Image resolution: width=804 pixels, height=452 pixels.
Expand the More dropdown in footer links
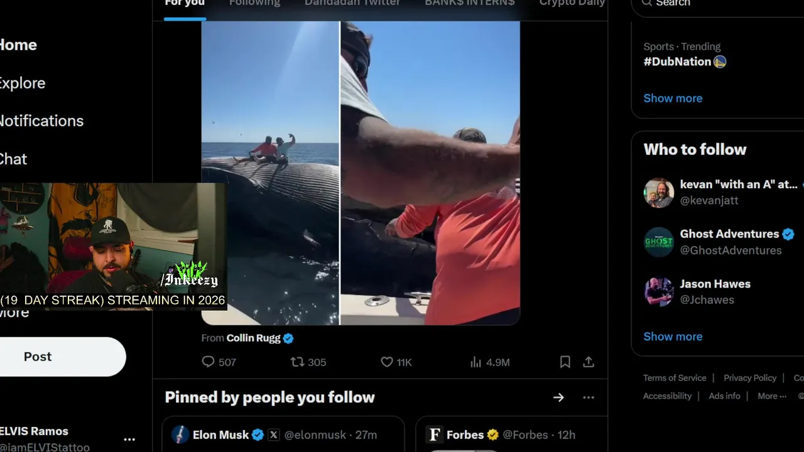click(x=772, y=396)
